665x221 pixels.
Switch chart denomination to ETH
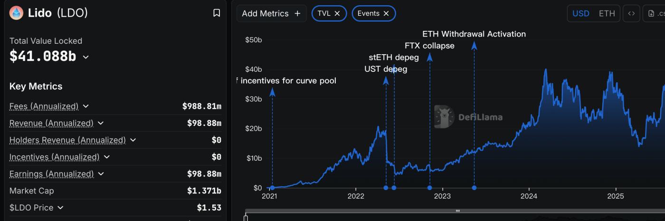click(x=607, y=13)
